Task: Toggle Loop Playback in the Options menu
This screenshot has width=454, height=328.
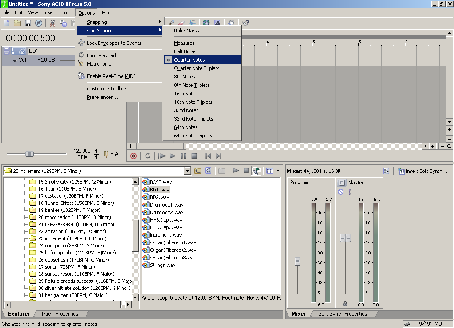Action: pyautogui.click(x=119, y=55)
